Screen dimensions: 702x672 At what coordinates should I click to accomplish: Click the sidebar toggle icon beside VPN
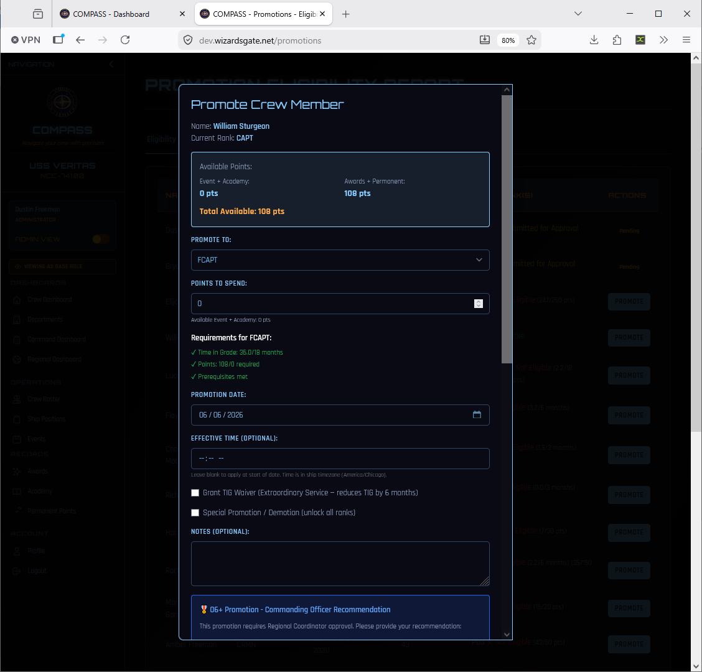58,39
